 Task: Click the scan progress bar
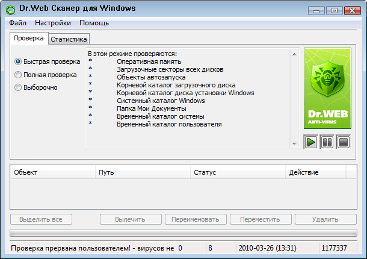(x=183, y=233)
